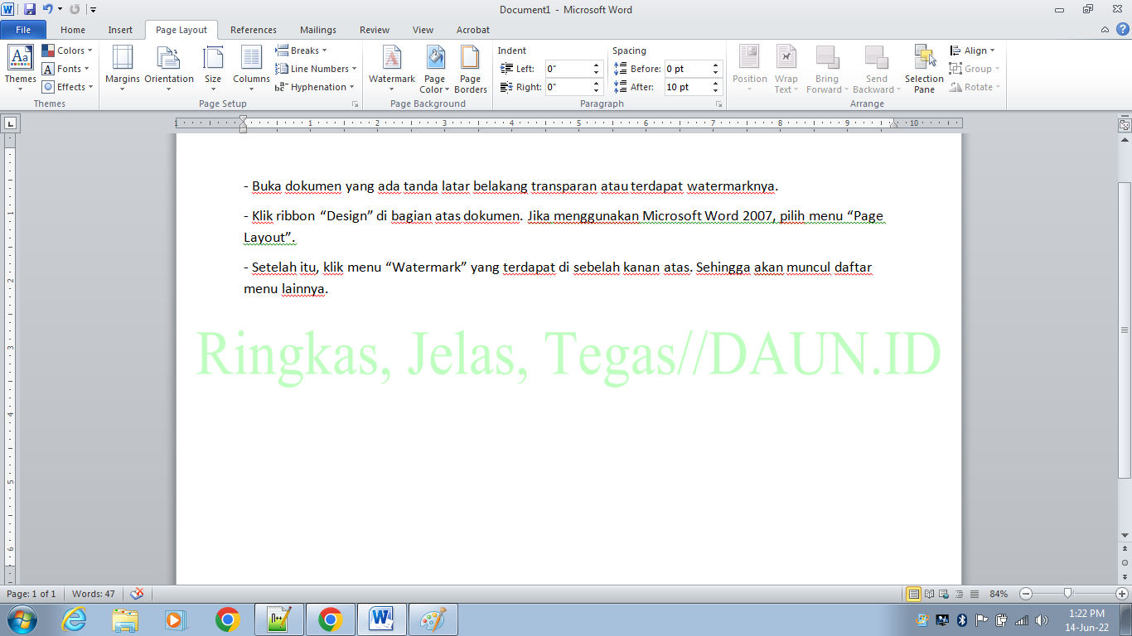
Task: Open Internet Explorer from taskbar
Action: [x=74, y=619]
